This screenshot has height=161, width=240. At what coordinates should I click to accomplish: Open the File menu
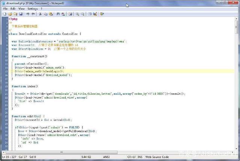[x=5, y=8]
